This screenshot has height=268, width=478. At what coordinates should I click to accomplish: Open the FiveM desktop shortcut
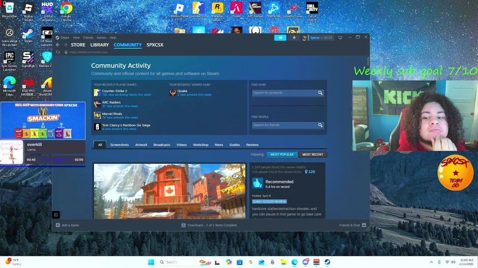pos(236,10)
